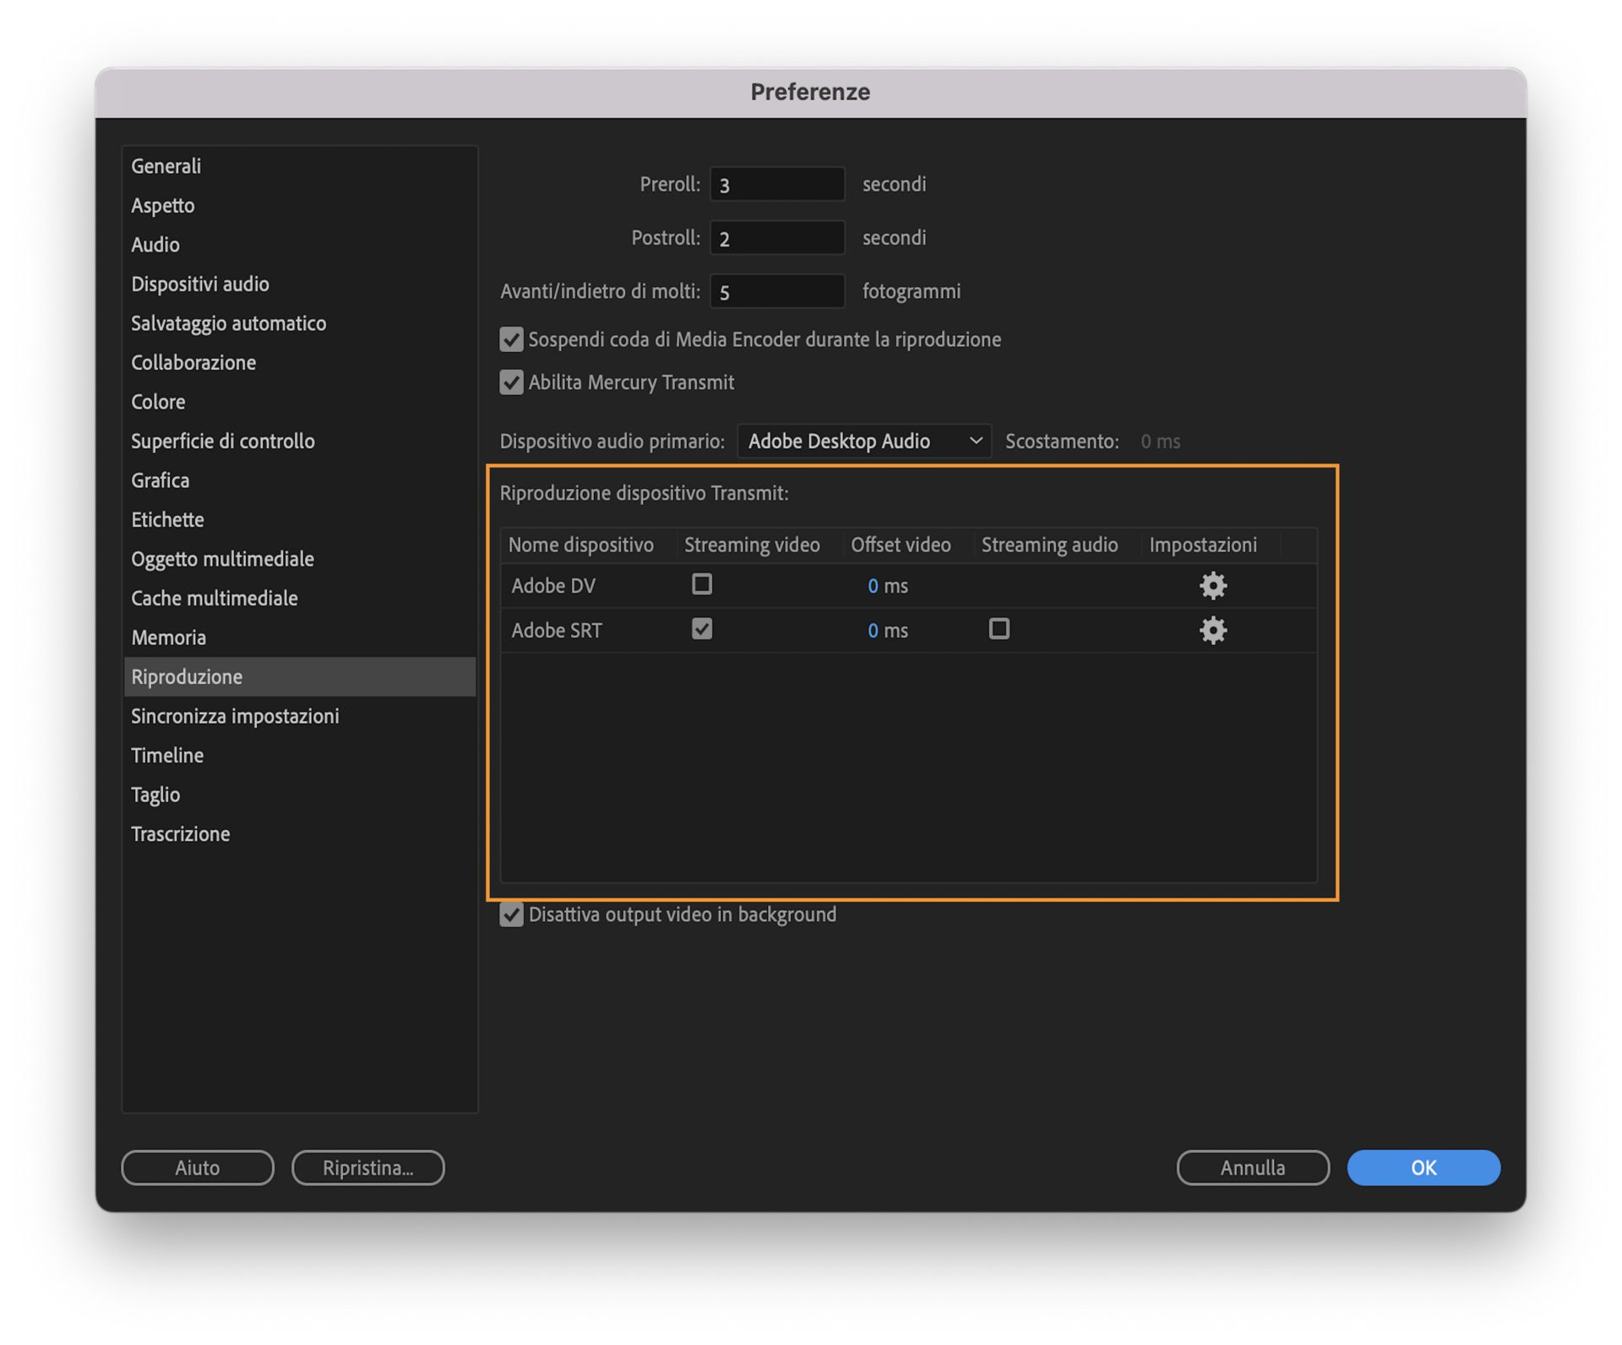Uncheck Streaming video for Adobe SRT
The width and height of the screenshot is (1622, 1345).
(702, 629)
